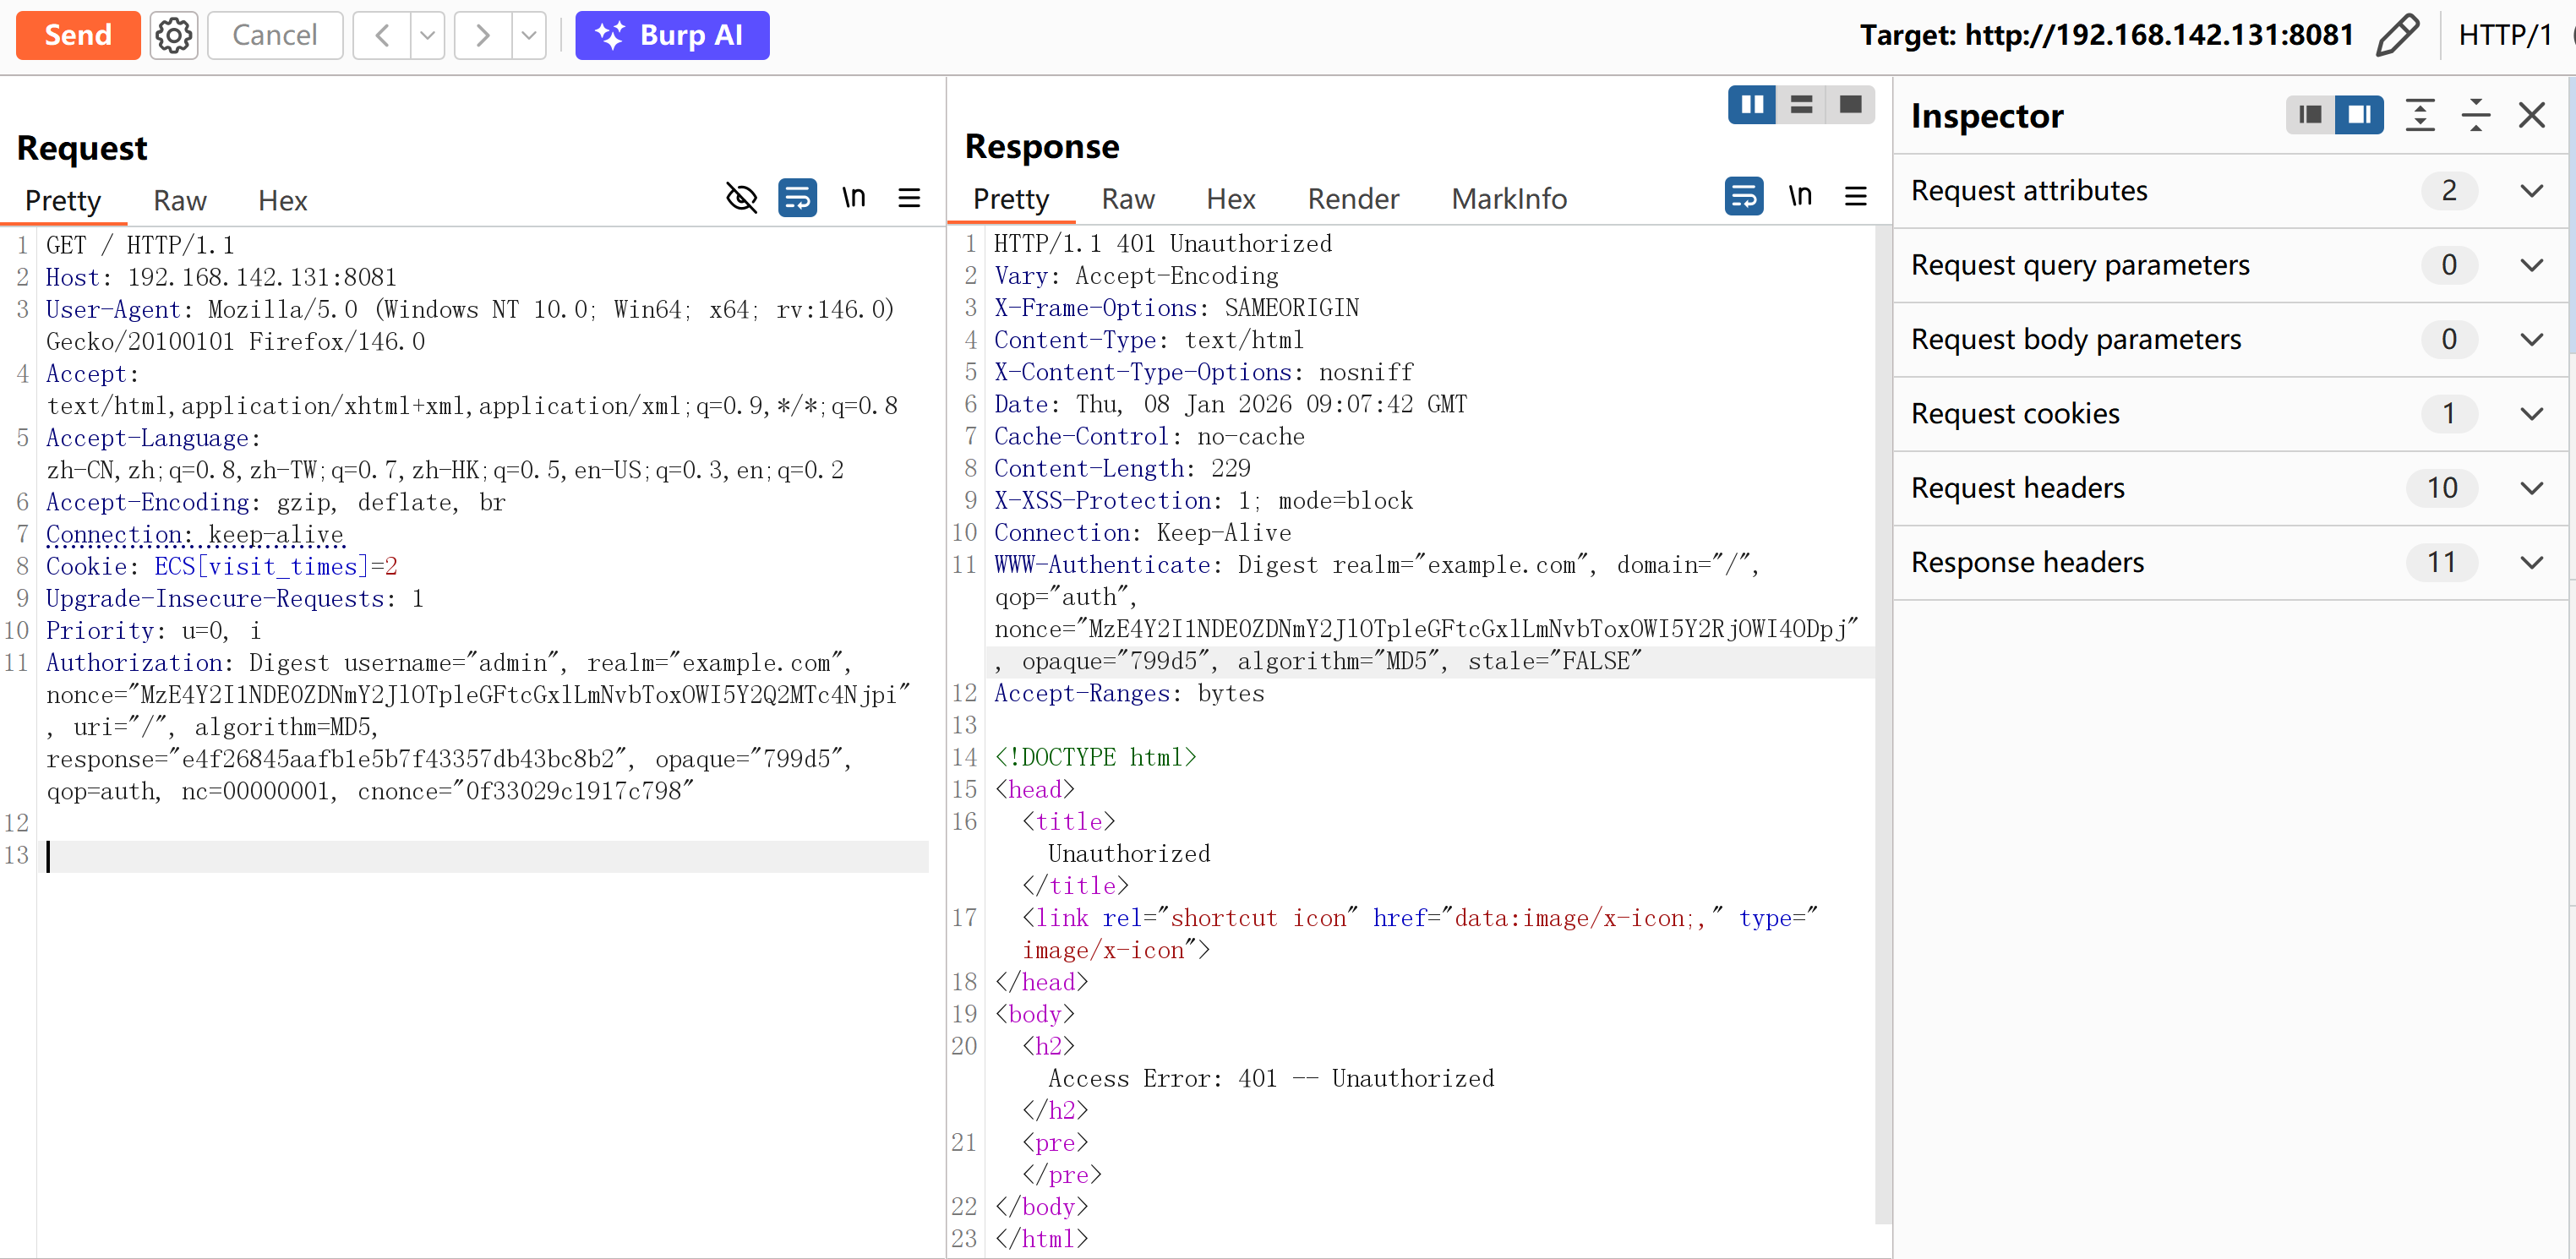The image size is (2576, 1259).
Task: Expand the Request cookies section
Action: click(x=2531, y=414)
